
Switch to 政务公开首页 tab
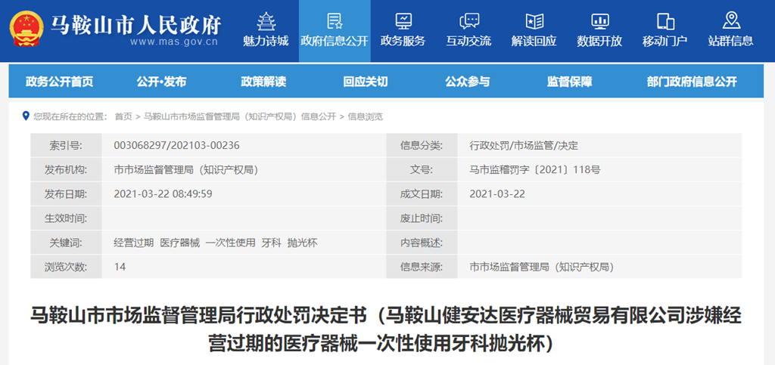[59, 82]
